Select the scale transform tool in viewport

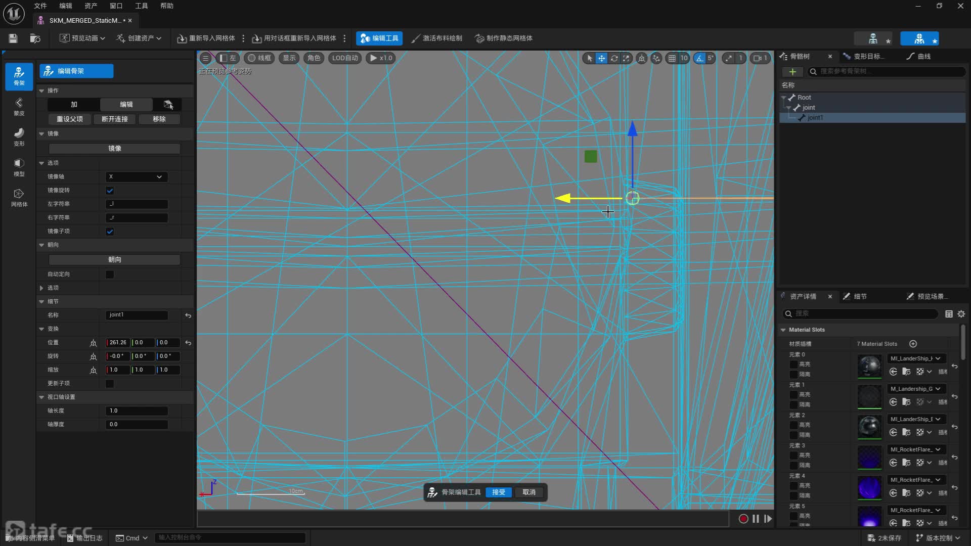[x=626, y=58]
